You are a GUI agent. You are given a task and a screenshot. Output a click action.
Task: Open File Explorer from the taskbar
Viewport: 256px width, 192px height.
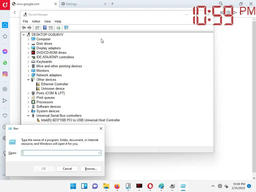tap(106, 186)
